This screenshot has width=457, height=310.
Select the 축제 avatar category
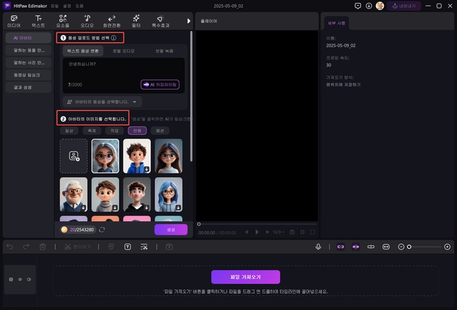[x=92, y=131]
